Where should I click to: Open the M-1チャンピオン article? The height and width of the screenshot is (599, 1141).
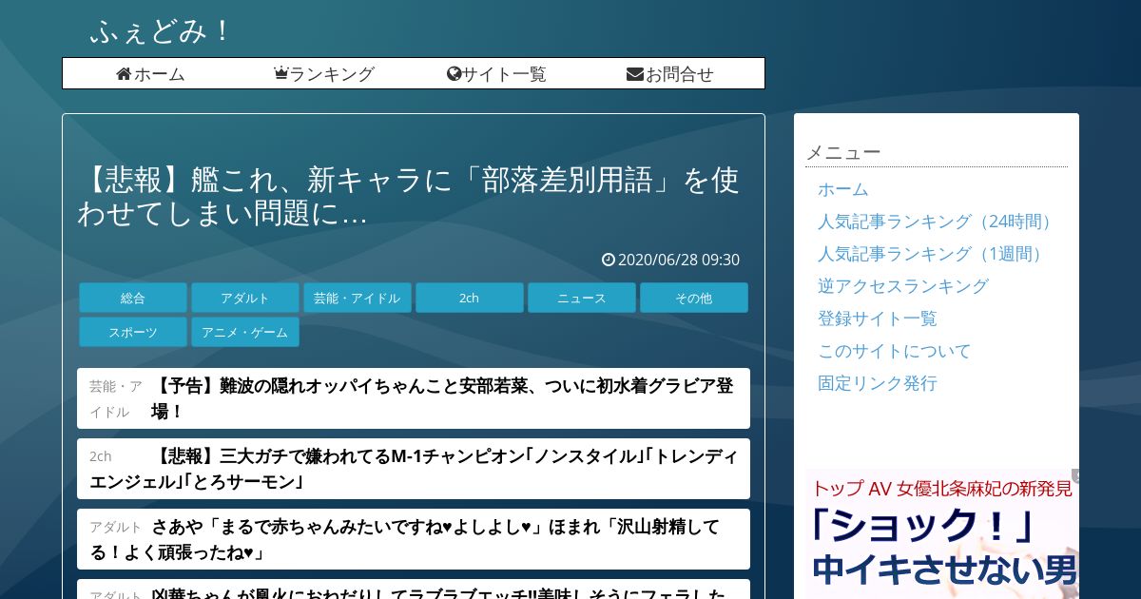[x=414, y=469]
